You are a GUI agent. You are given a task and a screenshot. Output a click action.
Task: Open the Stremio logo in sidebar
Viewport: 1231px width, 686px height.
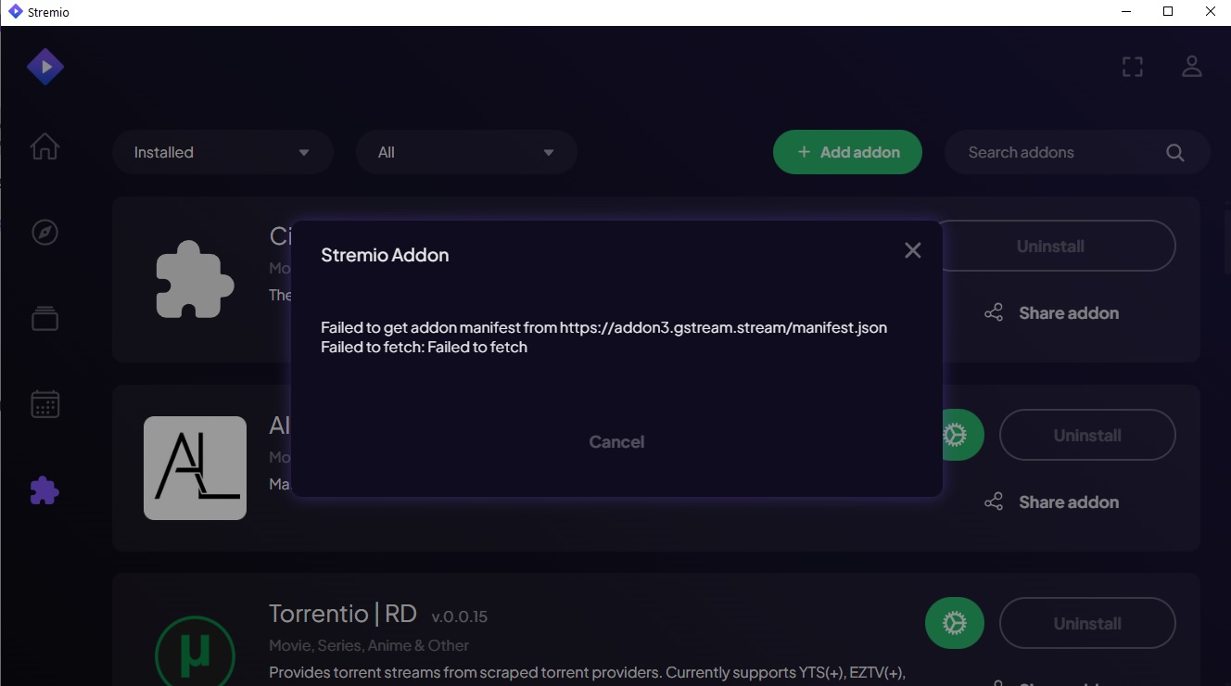click(x=44, y=67)
